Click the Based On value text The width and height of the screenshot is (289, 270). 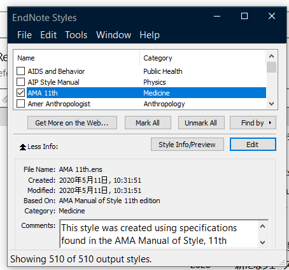[109, 201]
